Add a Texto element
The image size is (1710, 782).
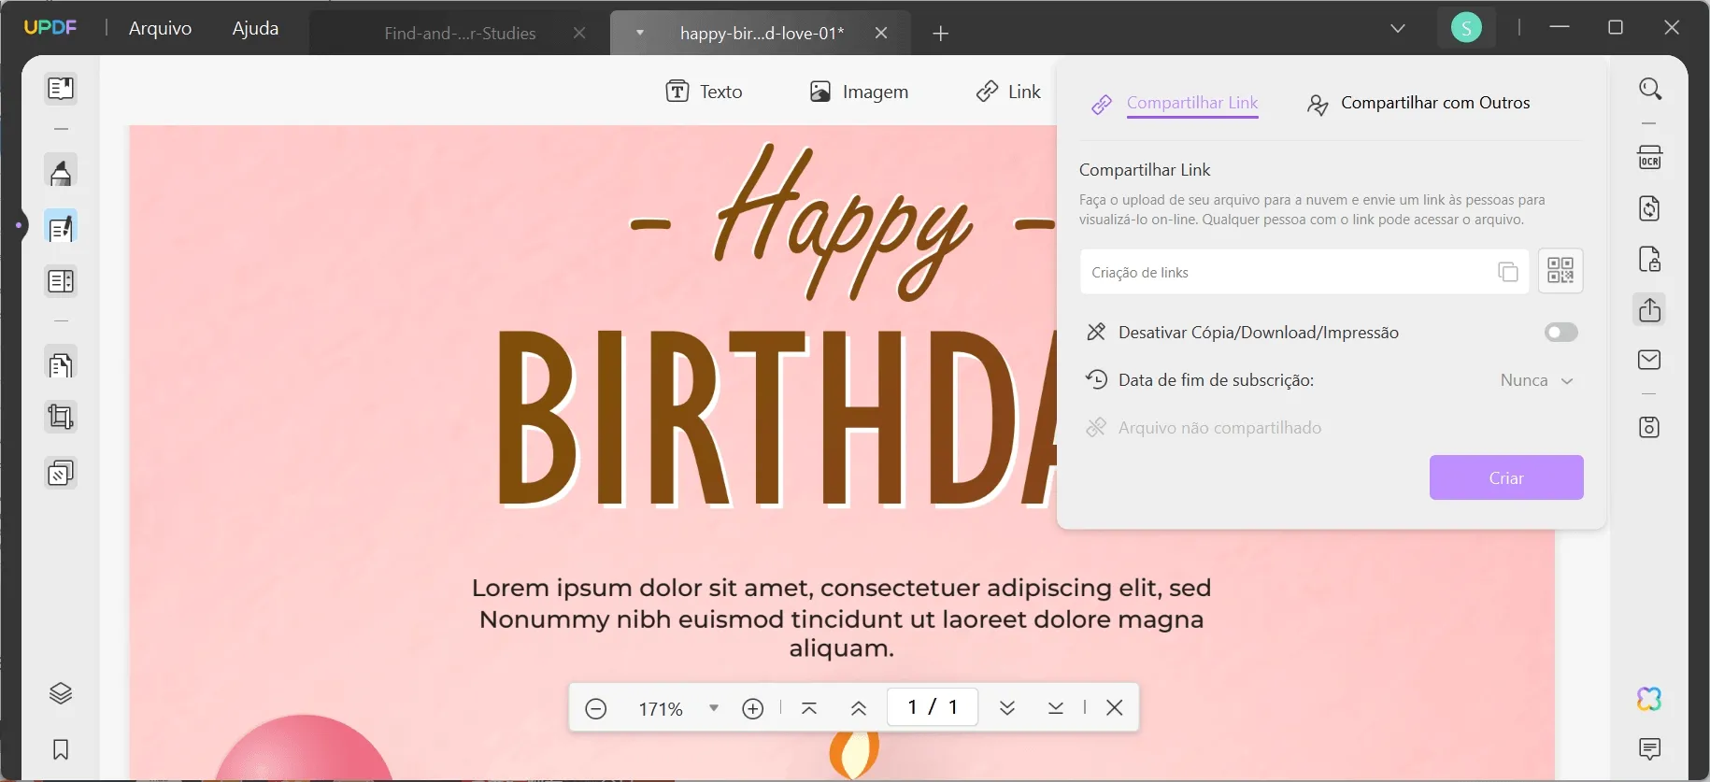(x=705, y=92)
